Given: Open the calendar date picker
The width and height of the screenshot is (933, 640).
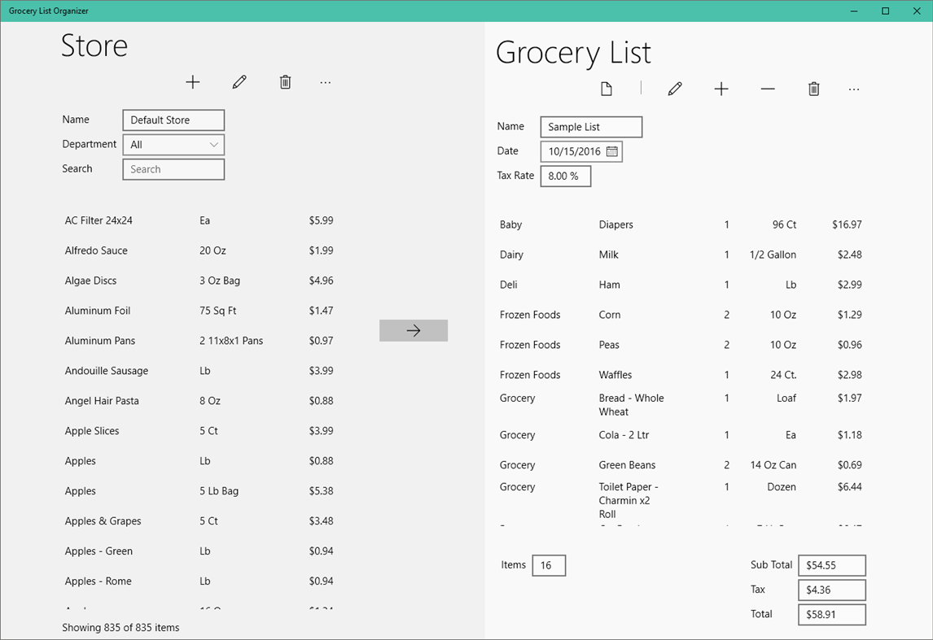Looking at the screenshot, I should click(x=612, y=151).
